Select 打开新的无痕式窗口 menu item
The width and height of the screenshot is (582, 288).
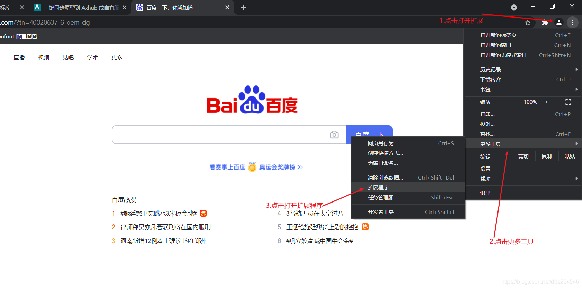[x=523, y=55]
